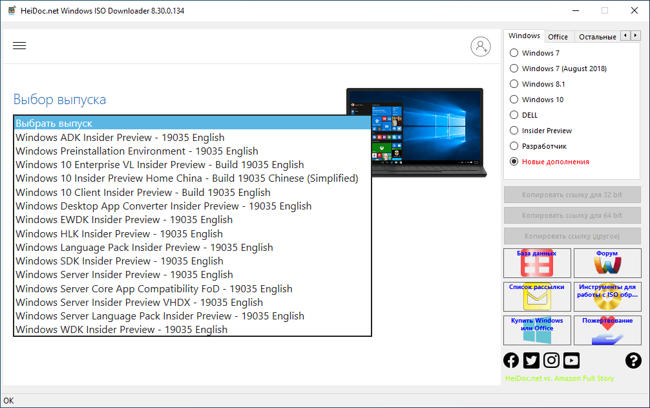650x408 pixels.
Task: Open the Twitter page icon
Action: (531, 360)
